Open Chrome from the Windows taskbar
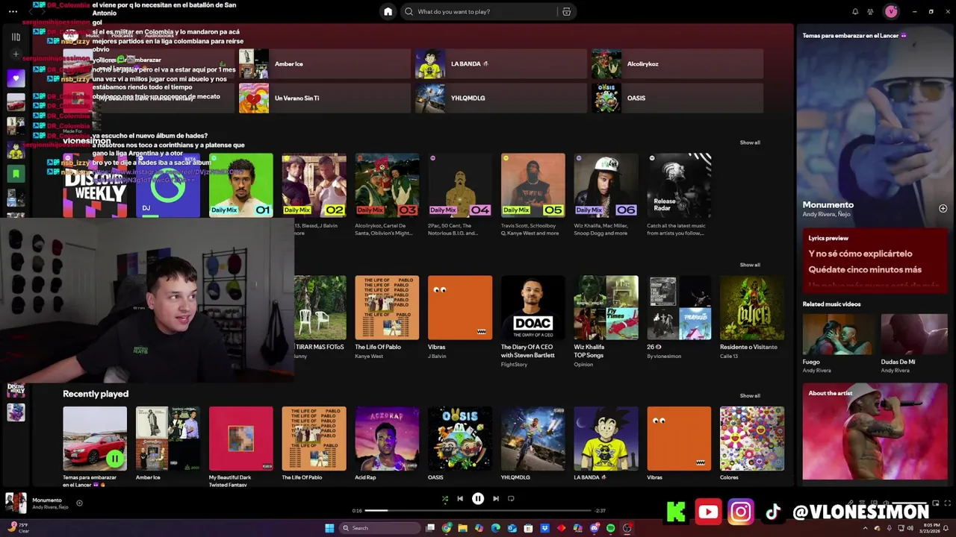 click(447, 528)
